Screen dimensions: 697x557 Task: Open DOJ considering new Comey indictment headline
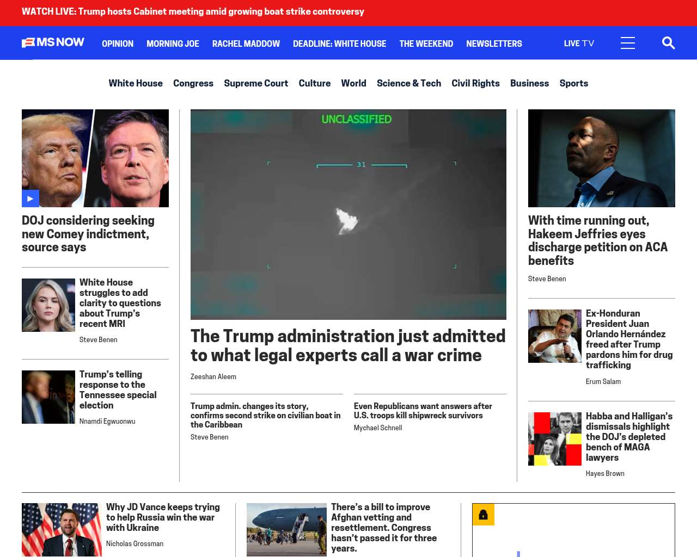click(x=88, y=234)
